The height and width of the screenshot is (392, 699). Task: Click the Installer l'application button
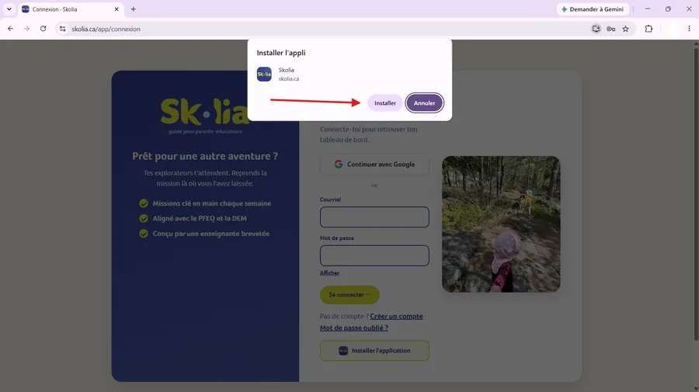(374, 351)
